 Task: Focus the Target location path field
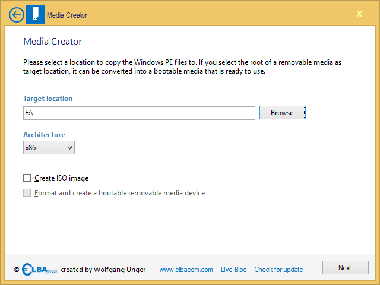[x=139, y=113]
